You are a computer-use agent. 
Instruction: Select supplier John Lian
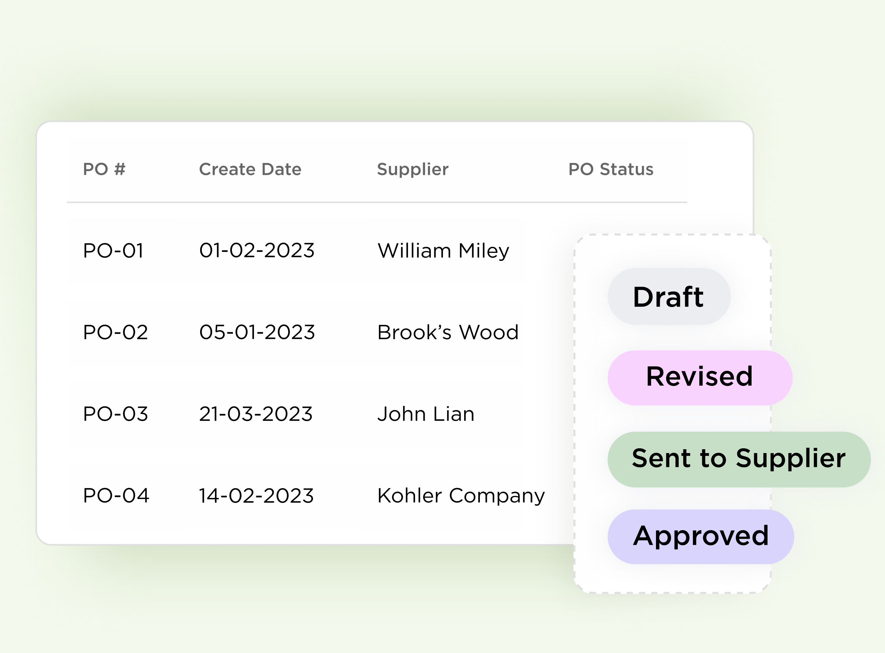[426, 414]
